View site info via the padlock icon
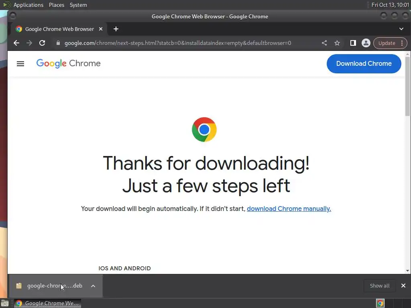411x308 pixels. tap(58, 43)
